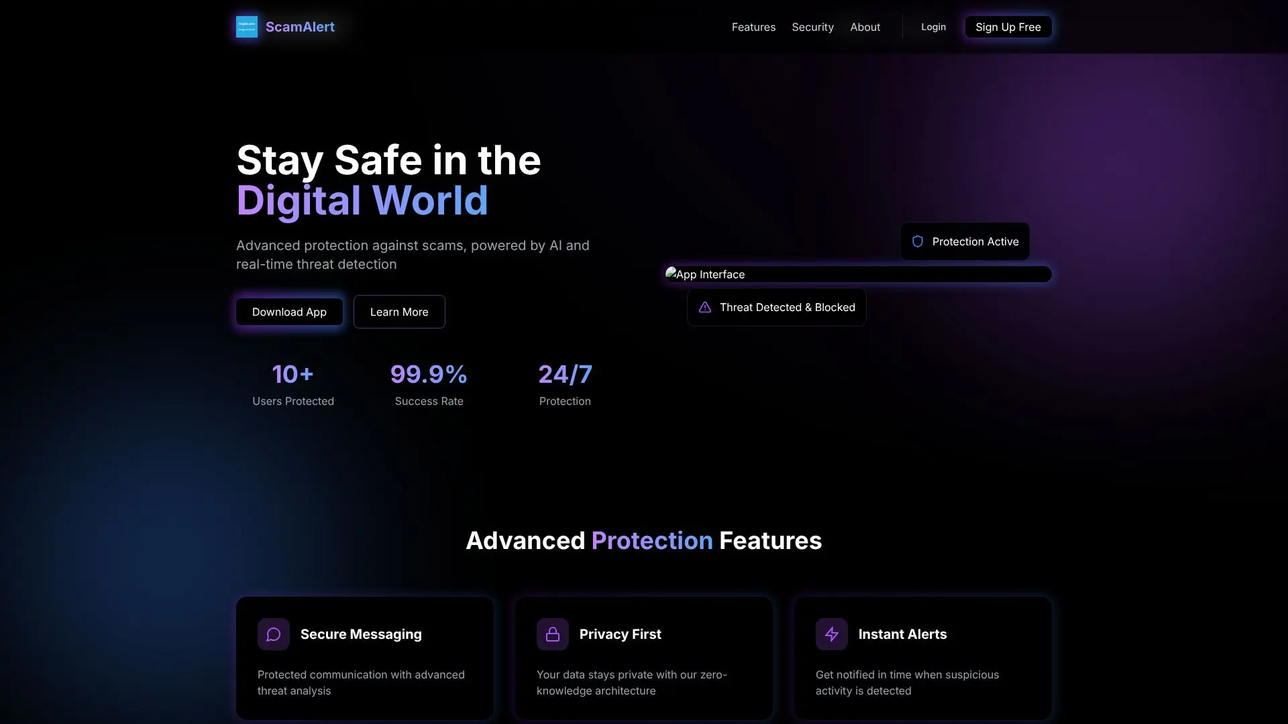Screen dimensions: 1288x724
Task: Click the App Interface broken image
Action: point(859,274)
